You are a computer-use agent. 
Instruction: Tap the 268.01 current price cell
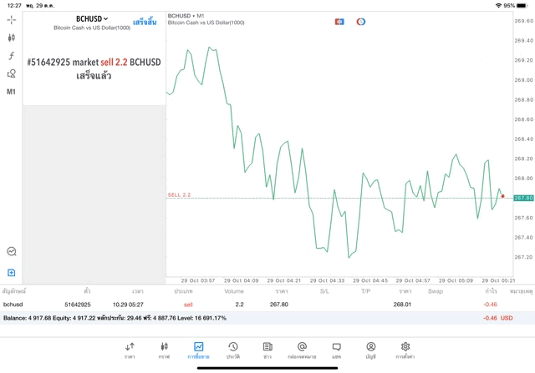click(402, 305)
